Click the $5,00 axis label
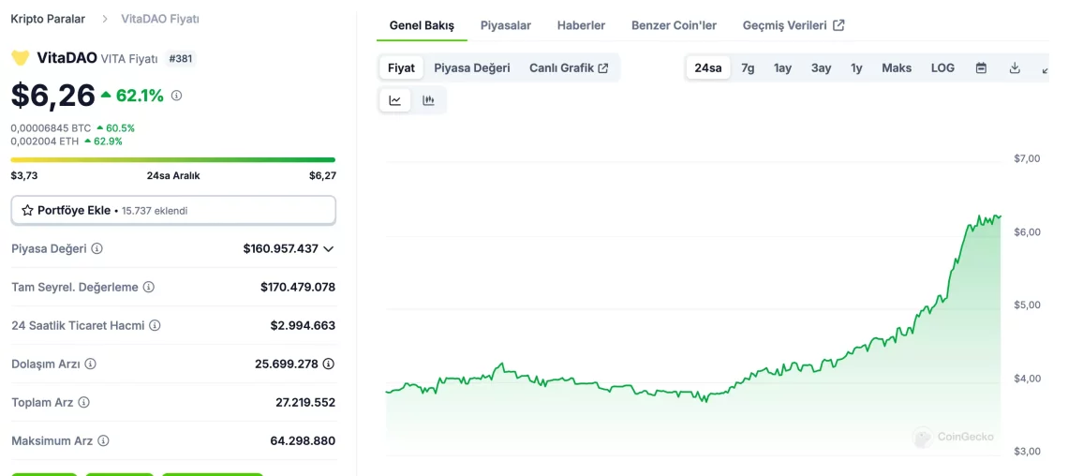Viewport: 1068px width, 476px height. [1027, 305]
